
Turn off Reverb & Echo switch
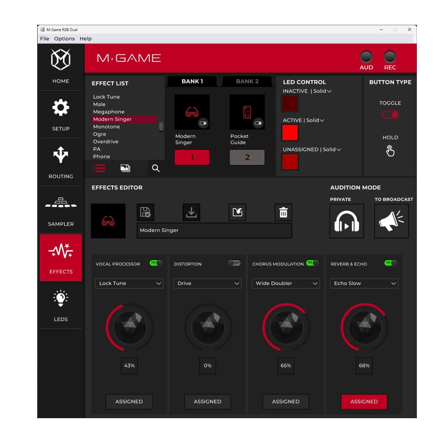pyautogui.click(x=391, y=263)
